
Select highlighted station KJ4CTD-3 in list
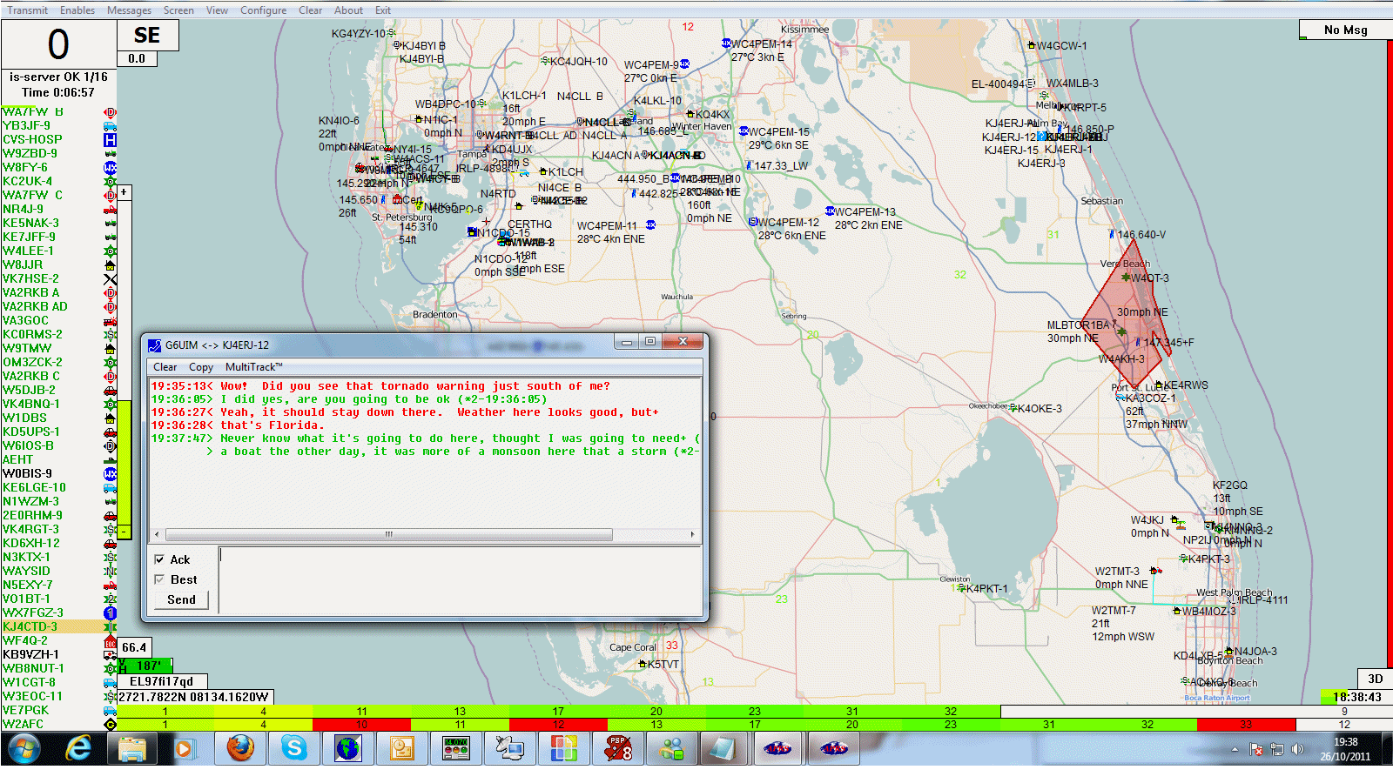coord(58,626)
